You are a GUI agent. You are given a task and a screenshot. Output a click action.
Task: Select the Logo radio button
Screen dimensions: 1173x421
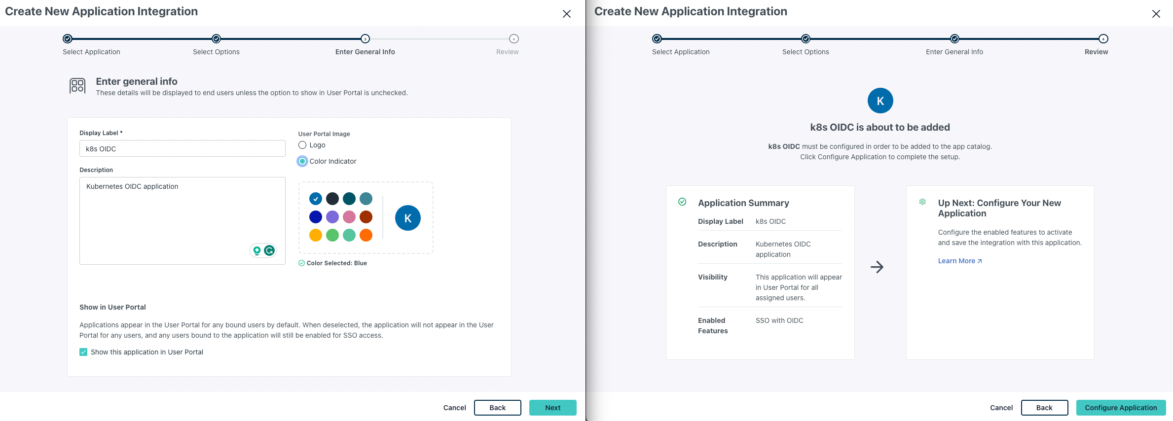(302, 145)
